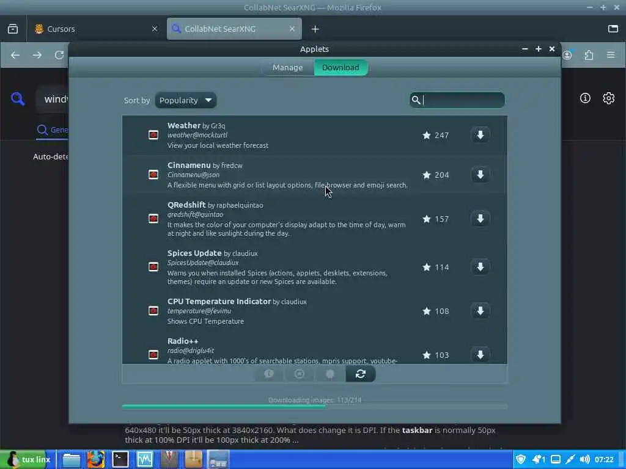The width and height of the screenshot is (626, 469).
Task: Go forward in Firefox
Action: click(x=37, y=55)
